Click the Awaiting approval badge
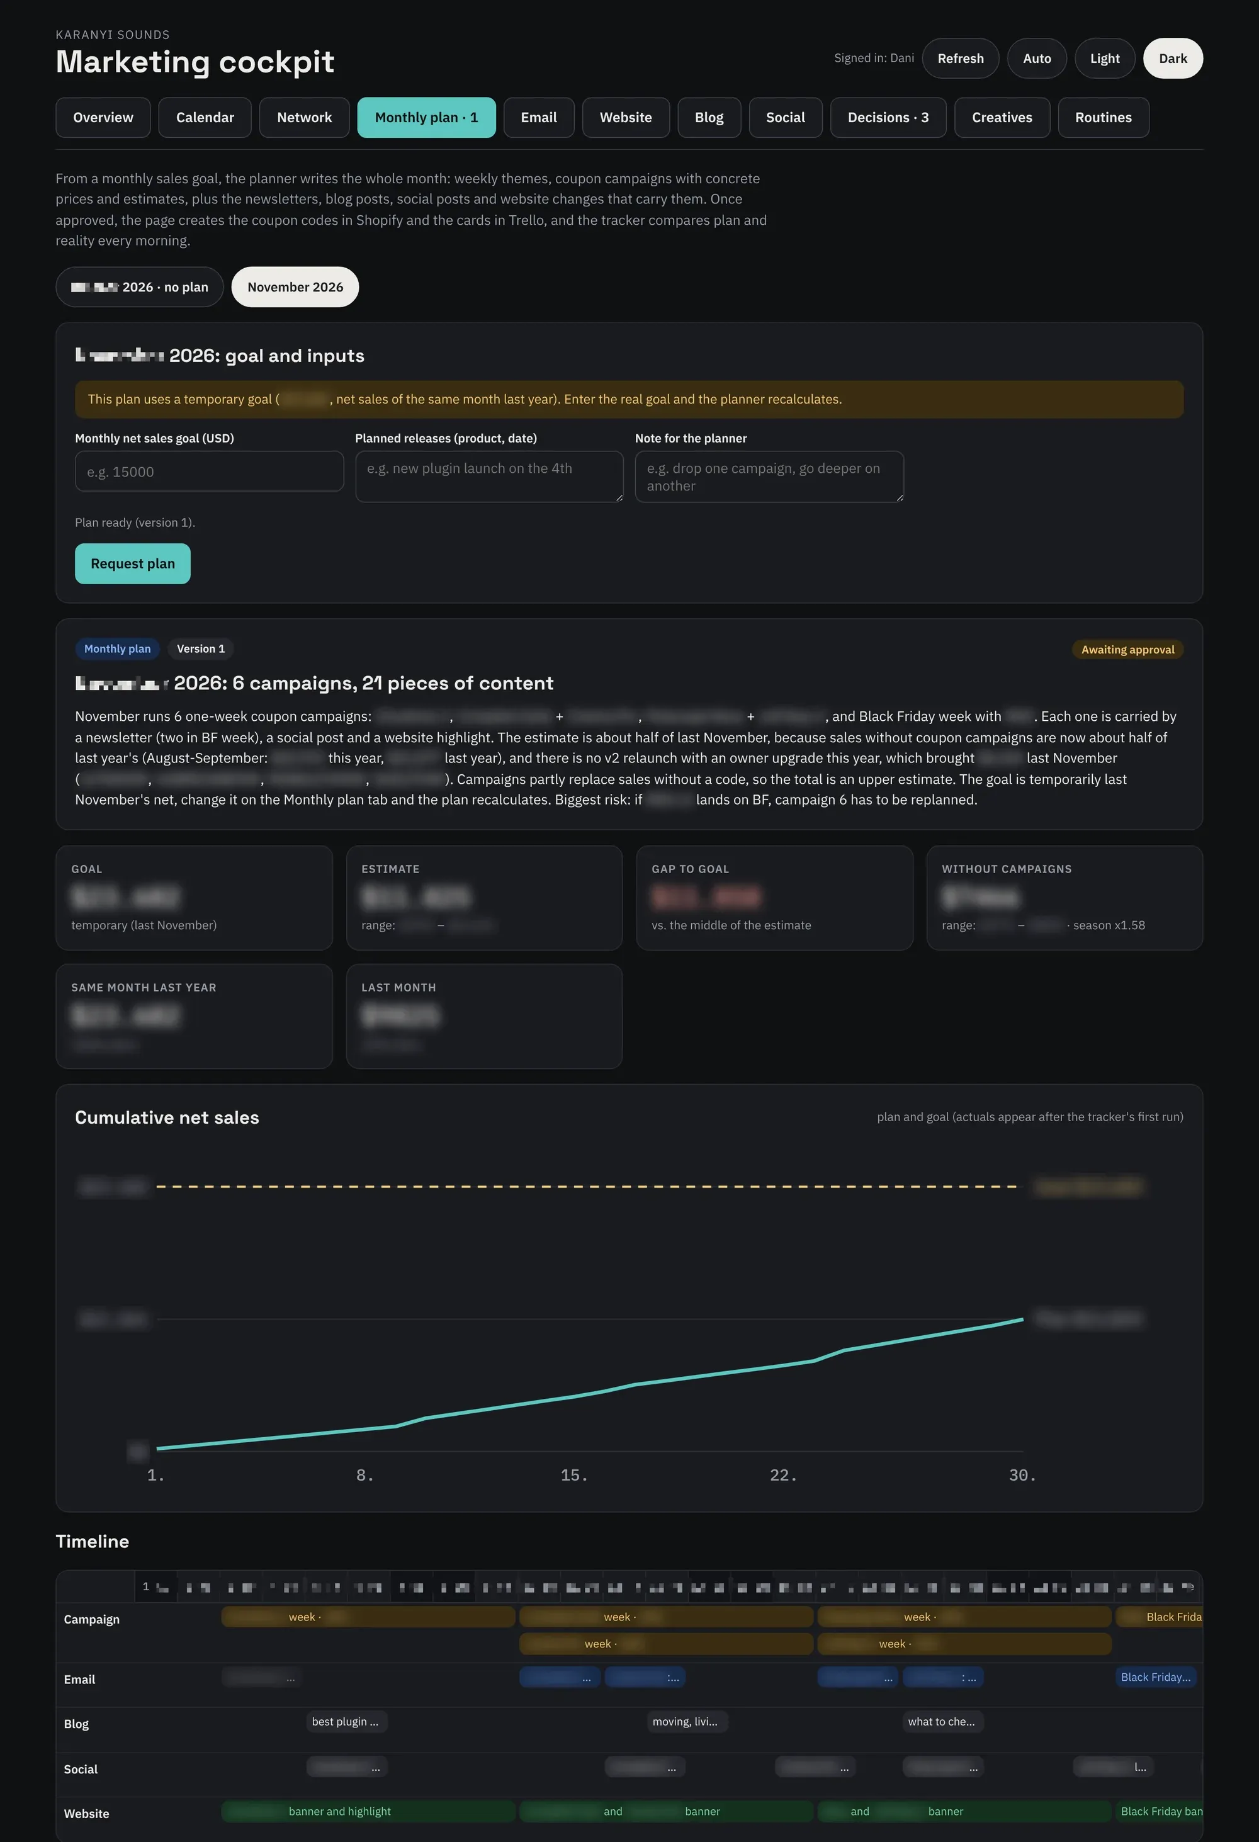The image size is (1259, 1842). click(1127, 650)
